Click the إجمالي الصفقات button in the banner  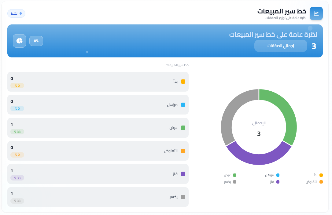click(x=281, y=46)
